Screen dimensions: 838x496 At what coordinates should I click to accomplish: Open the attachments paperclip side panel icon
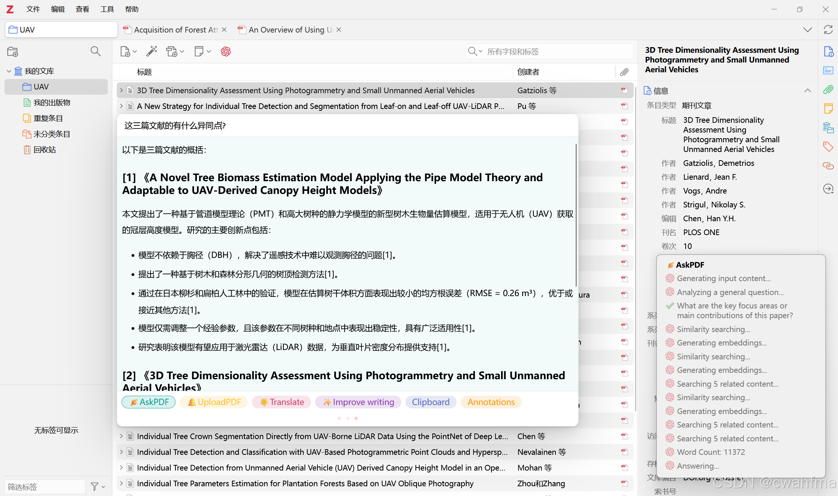[828, 89]
